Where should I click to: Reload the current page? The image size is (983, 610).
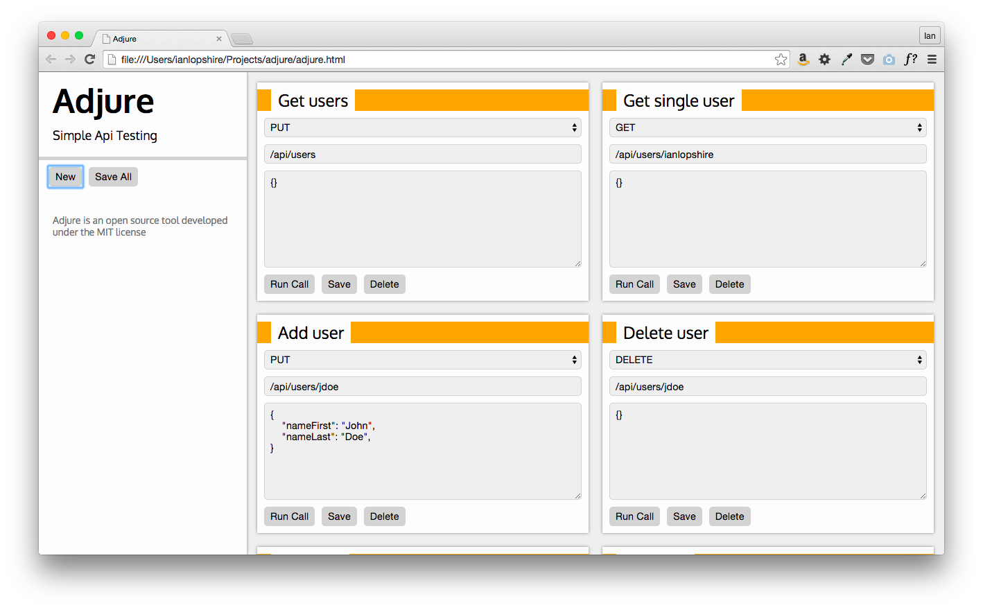click(89, 59)
